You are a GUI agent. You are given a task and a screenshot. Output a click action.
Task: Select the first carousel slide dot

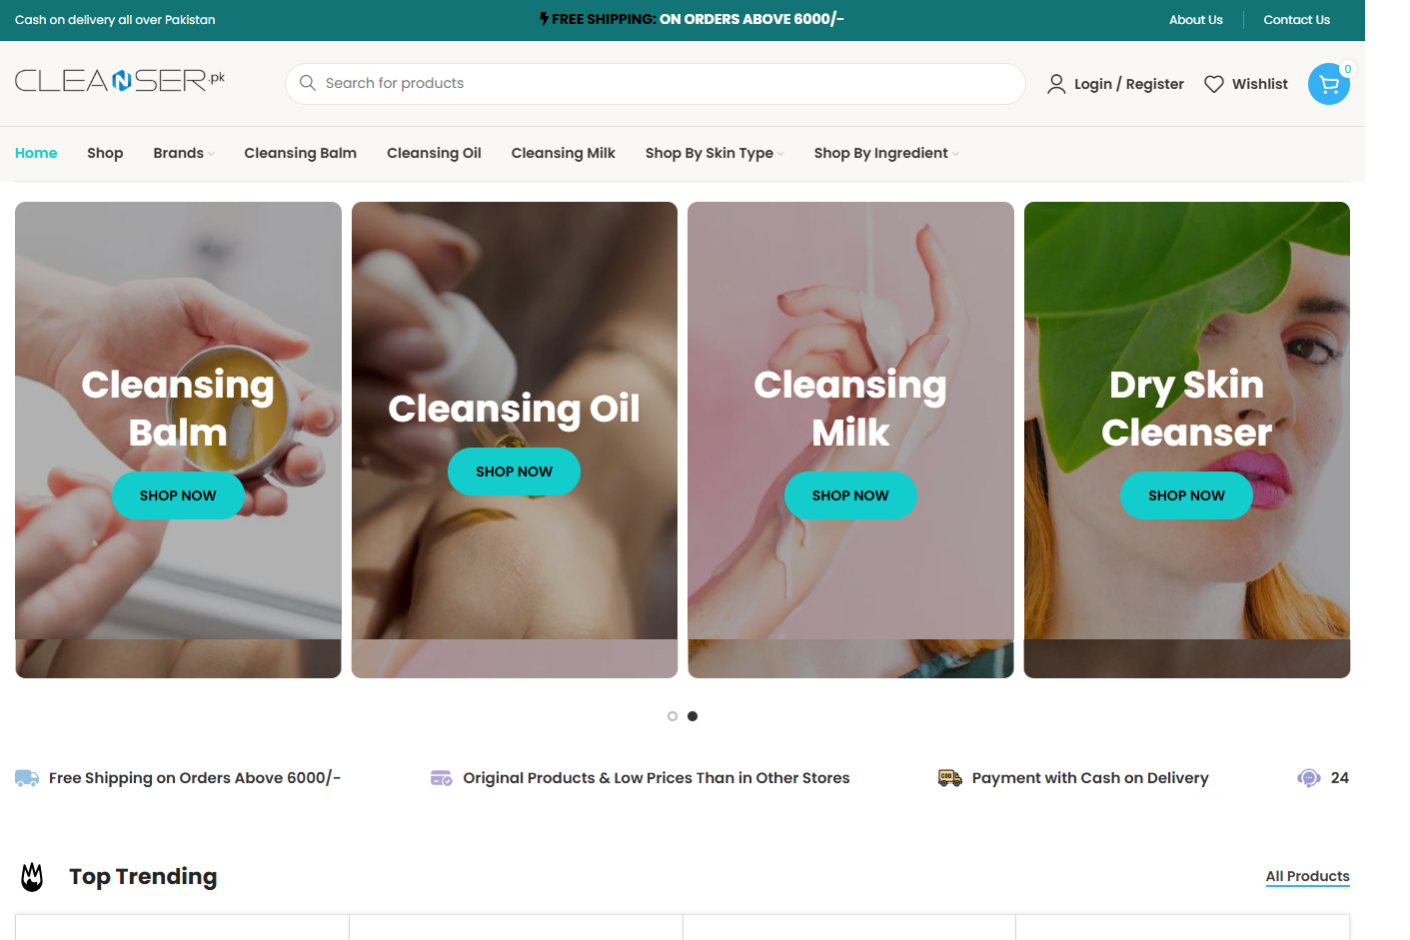(673, 716)
